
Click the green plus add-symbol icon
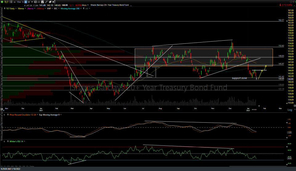click(2, 2)
